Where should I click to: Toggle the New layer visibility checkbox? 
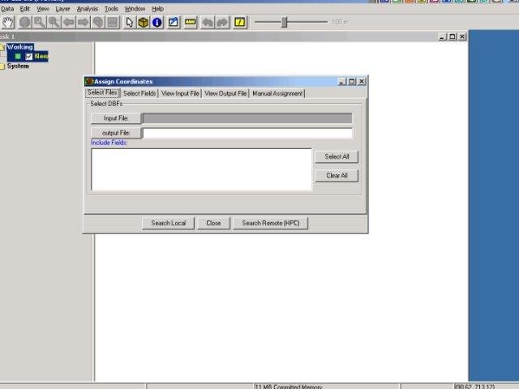click(29, 57)
